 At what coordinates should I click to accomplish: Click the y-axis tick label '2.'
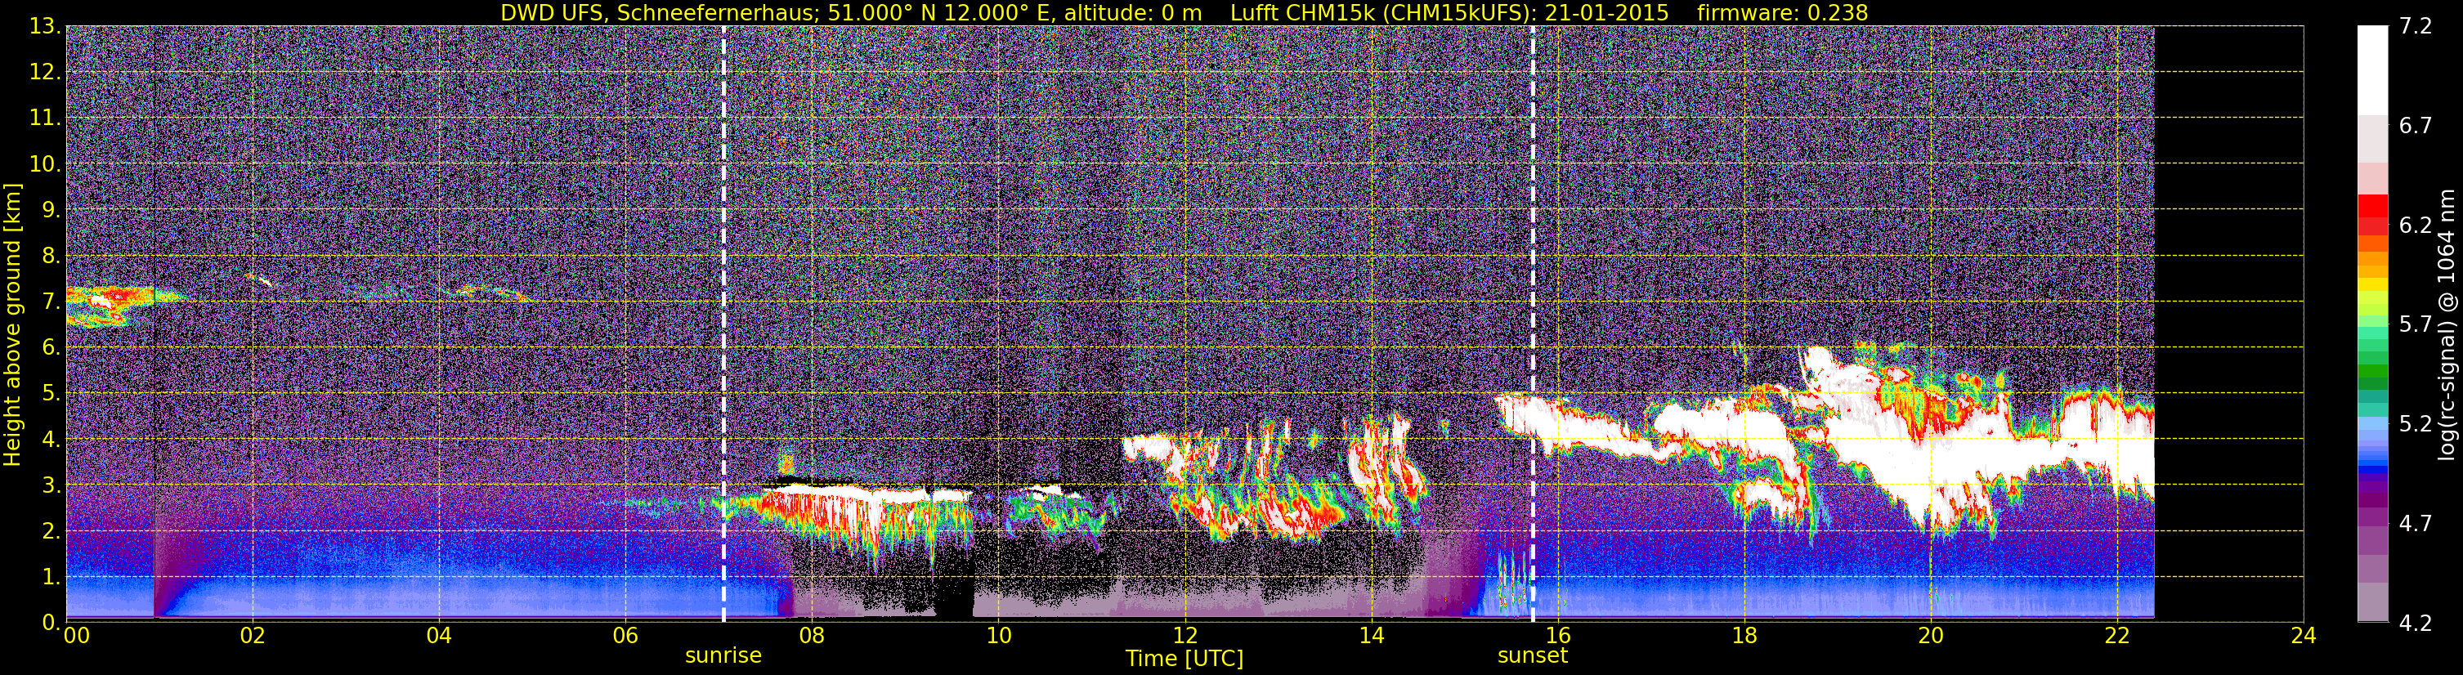point(51,530)
